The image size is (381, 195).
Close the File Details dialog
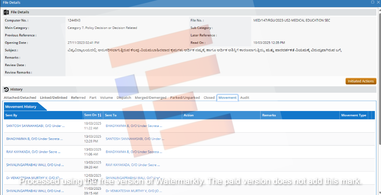378,2
